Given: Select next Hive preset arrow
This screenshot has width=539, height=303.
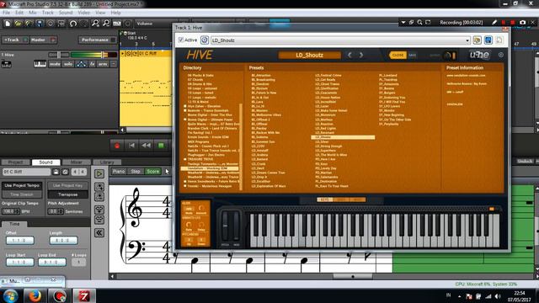Looking at the screenshot, I should click(x=361, y=55).
